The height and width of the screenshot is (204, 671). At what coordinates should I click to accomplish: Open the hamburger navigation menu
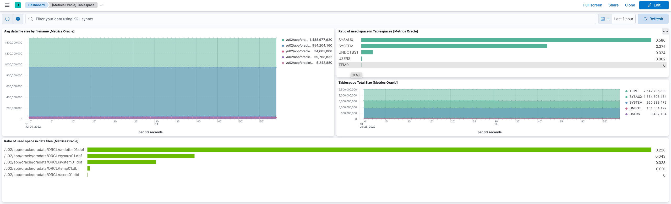(x=7, y=5)
